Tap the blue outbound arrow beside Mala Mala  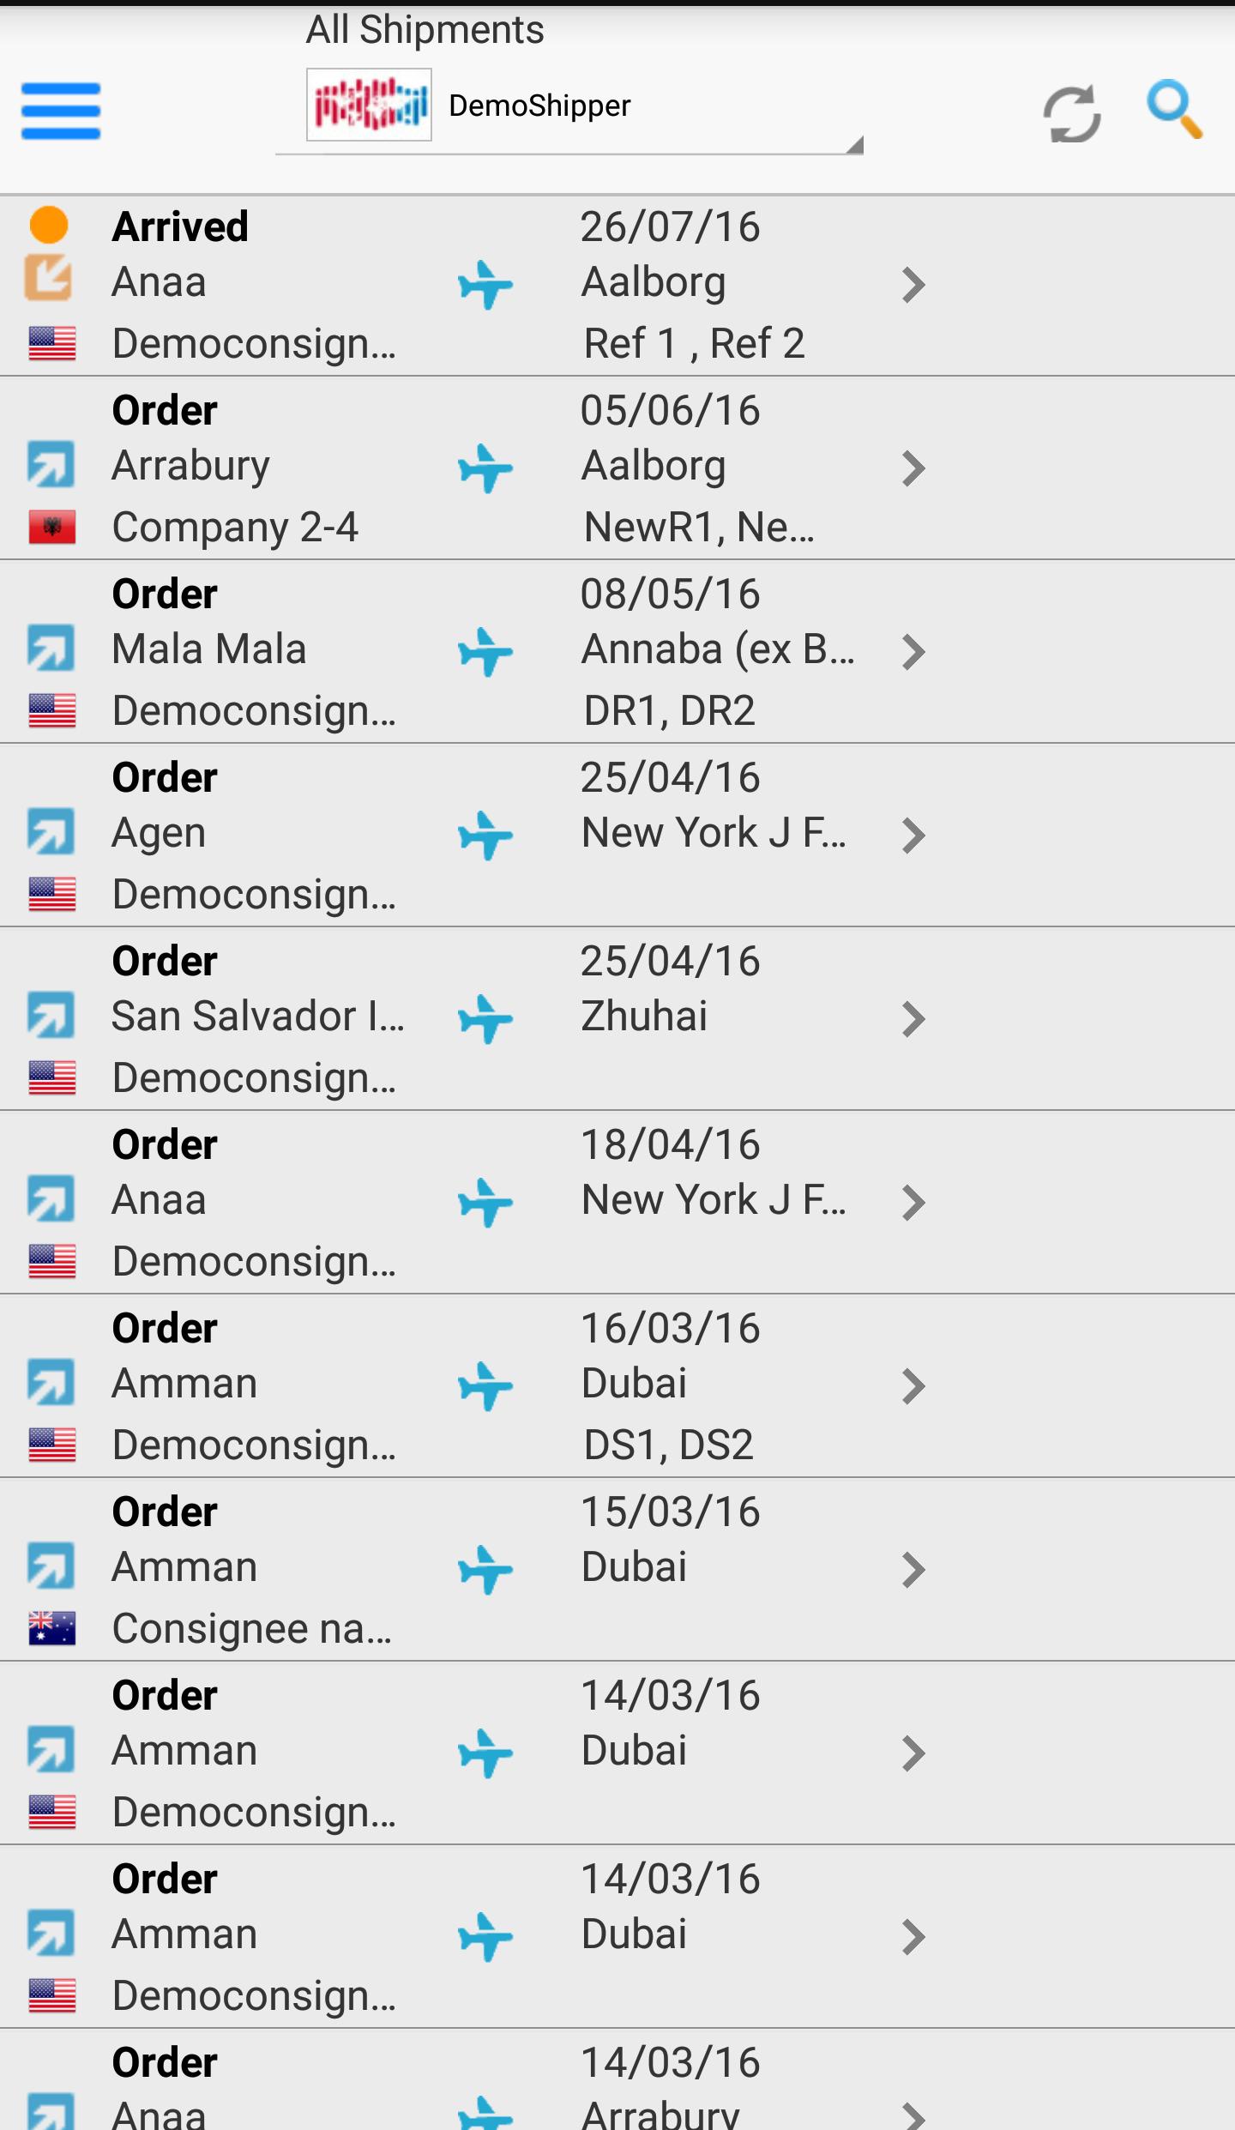pos(51,649)
